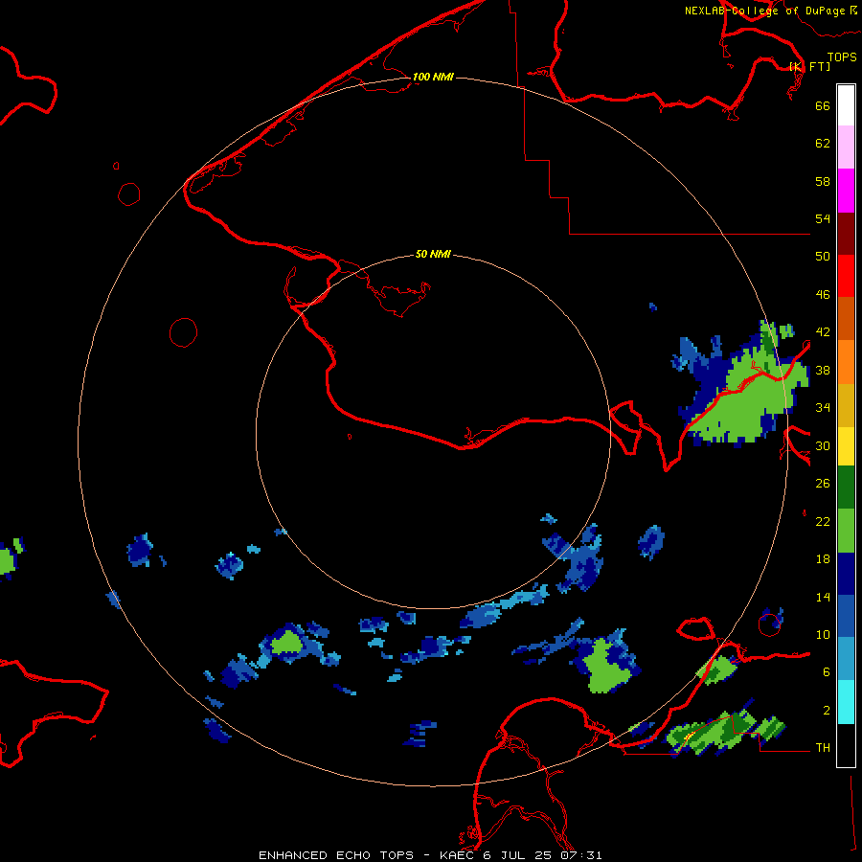Image resolution: width=862 pixels, height=862 pixels.
Task: Click legend value 54
Action: pyautogui.click(x=823, y=218)
